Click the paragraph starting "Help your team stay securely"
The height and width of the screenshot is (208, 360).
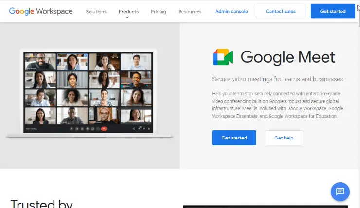(x=277, y=105)
